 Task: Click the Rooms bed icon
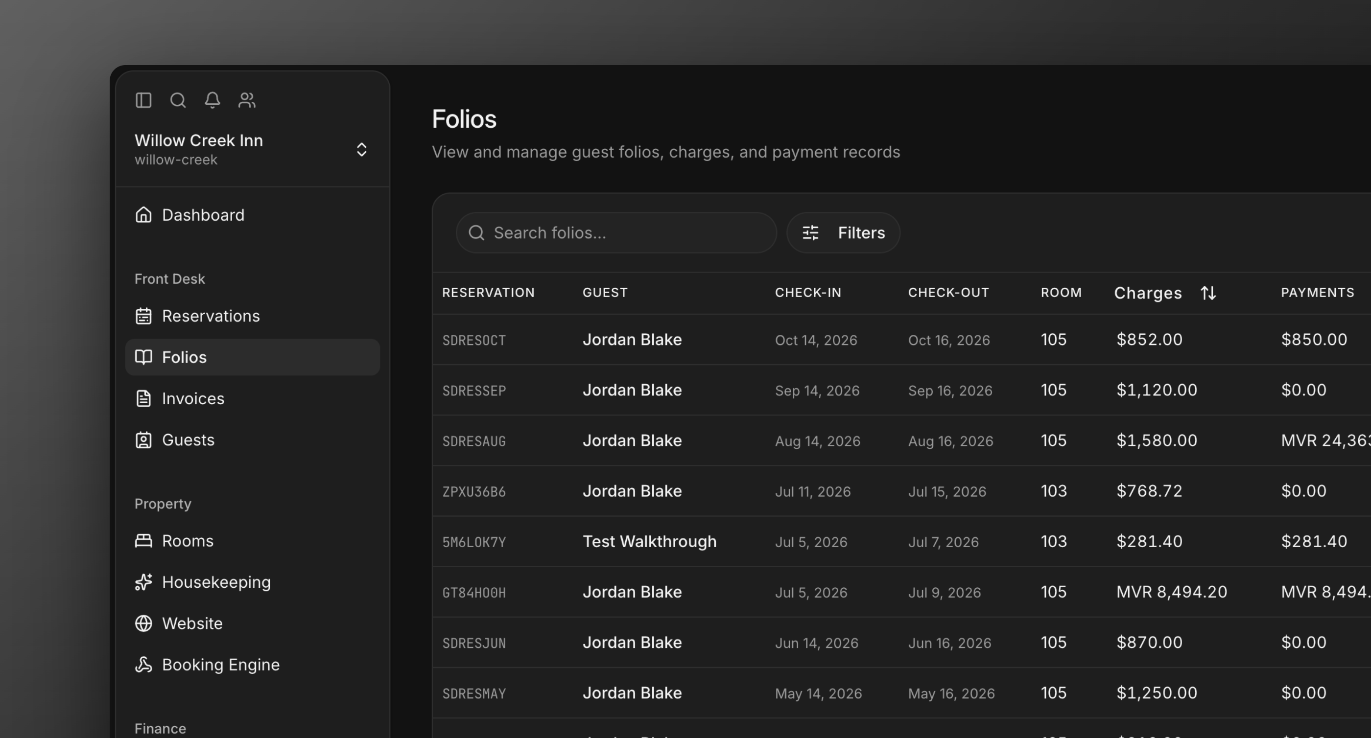pos(143,541)
